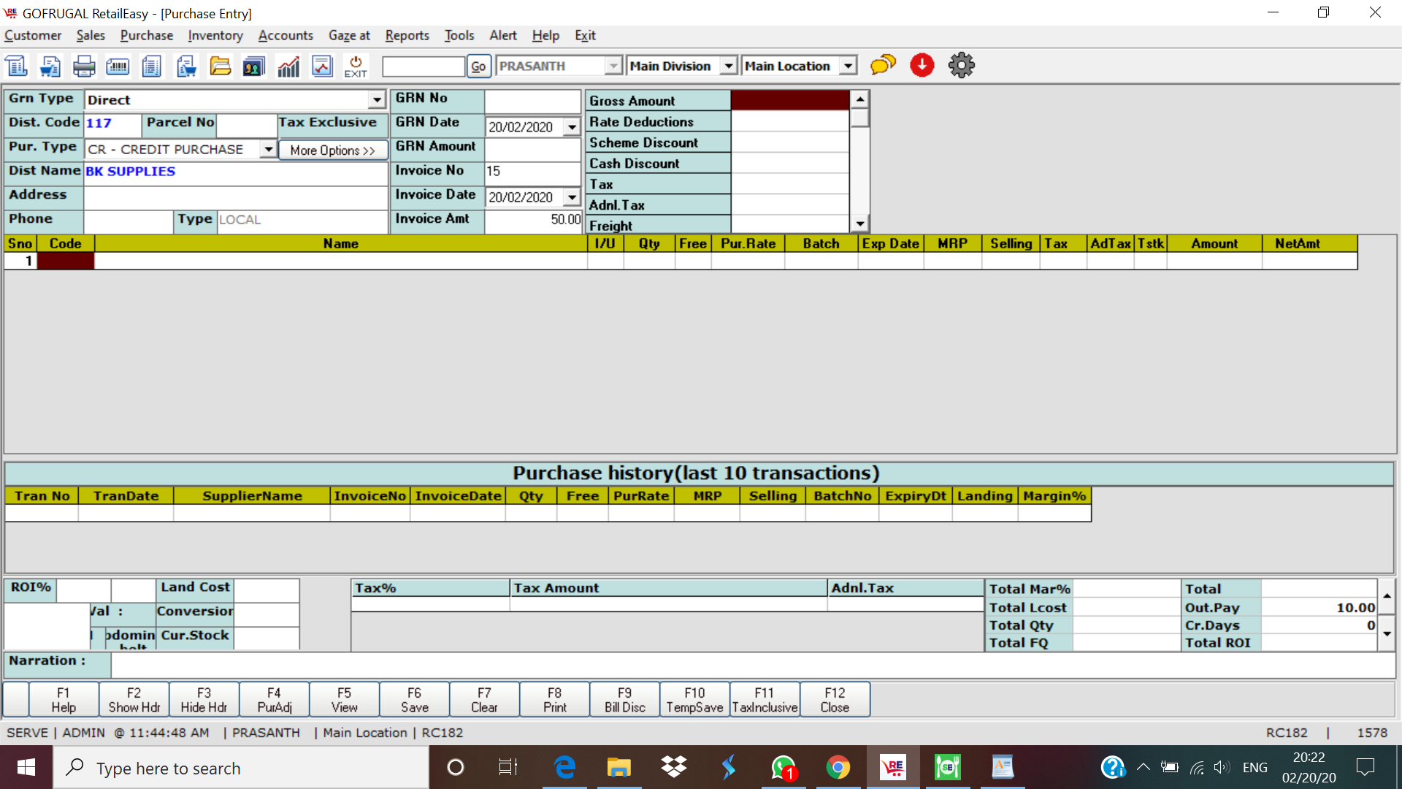
Task: Click the yellow chat bubbles icon
Action: click(x=883, y=66)
